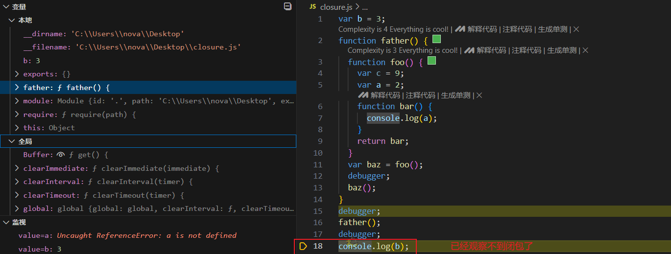Select the __filename variable row
671x254 pixels.
pos(148,47)
